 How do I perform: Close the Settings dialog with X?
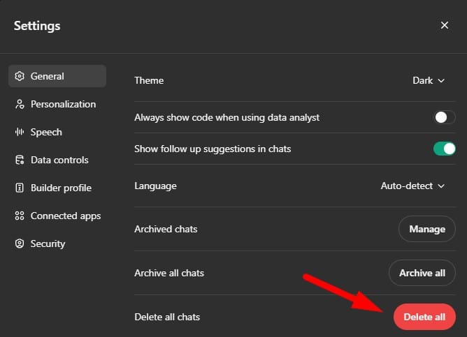click(445, 25)
